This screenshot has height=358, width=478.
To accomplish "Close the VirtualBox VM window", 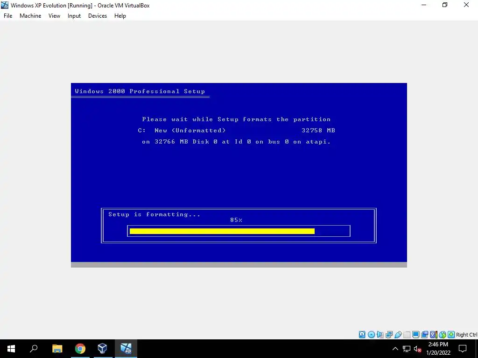I will click(x=466, y=5).
